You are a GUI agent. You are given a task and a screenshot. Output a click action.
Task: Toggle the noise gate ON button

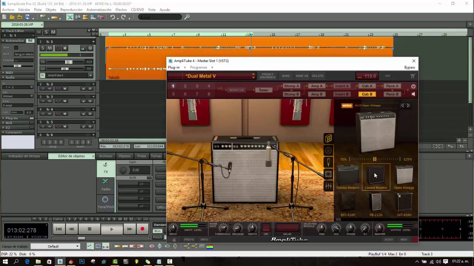coord(266,228)
